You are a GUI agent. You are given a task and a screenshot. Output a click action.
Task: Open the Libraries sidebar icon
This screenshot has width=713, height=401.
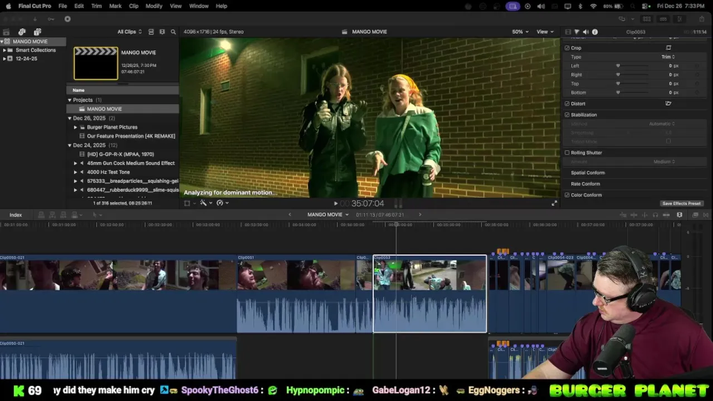click(x=6, y=32)
